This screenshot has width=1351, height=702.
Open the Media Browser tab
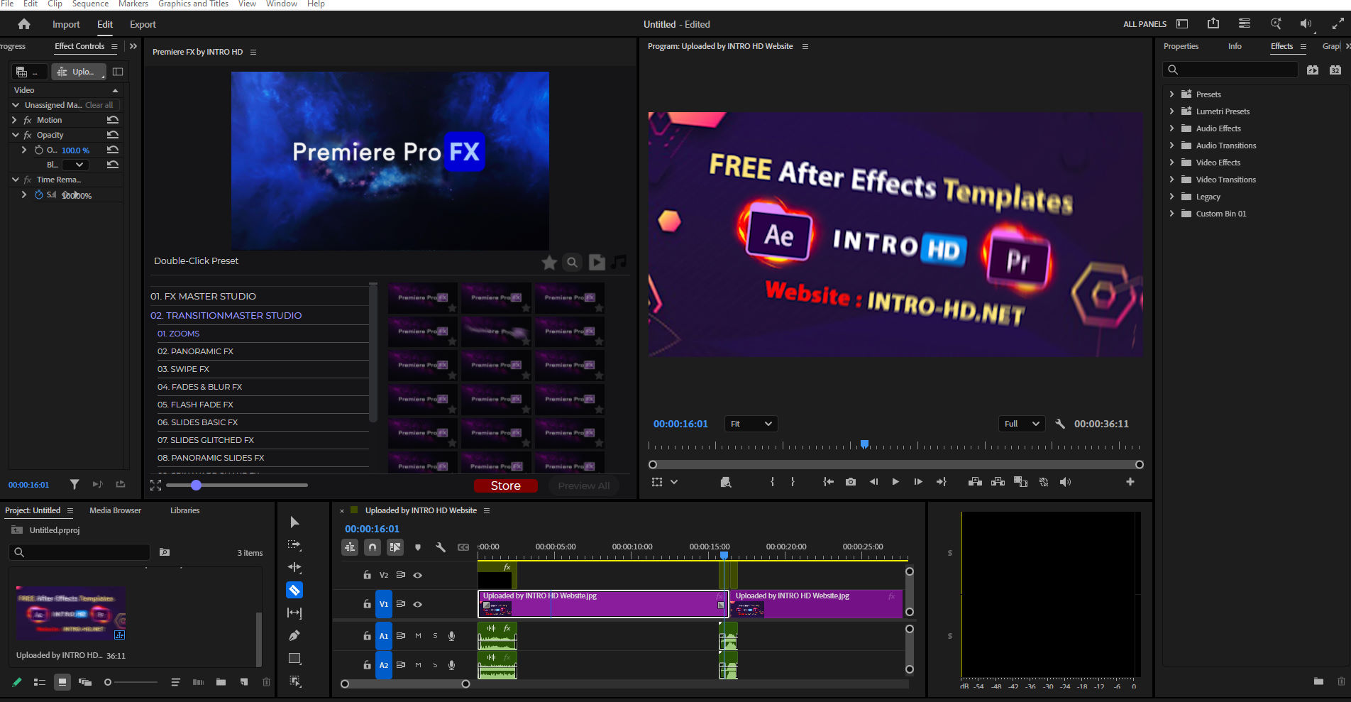tap(115, 510)
